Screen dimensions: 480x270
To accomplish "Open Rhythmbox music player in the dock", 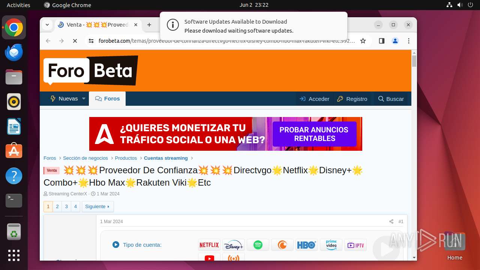I will pos(14,102).
